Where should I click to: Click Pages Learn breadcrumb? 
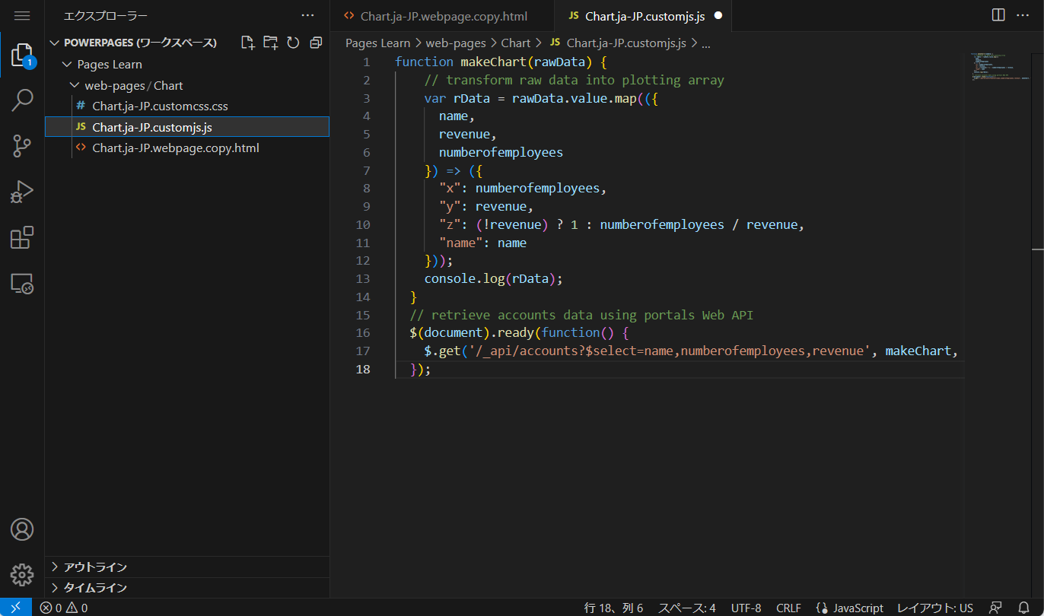coord(378,43)
